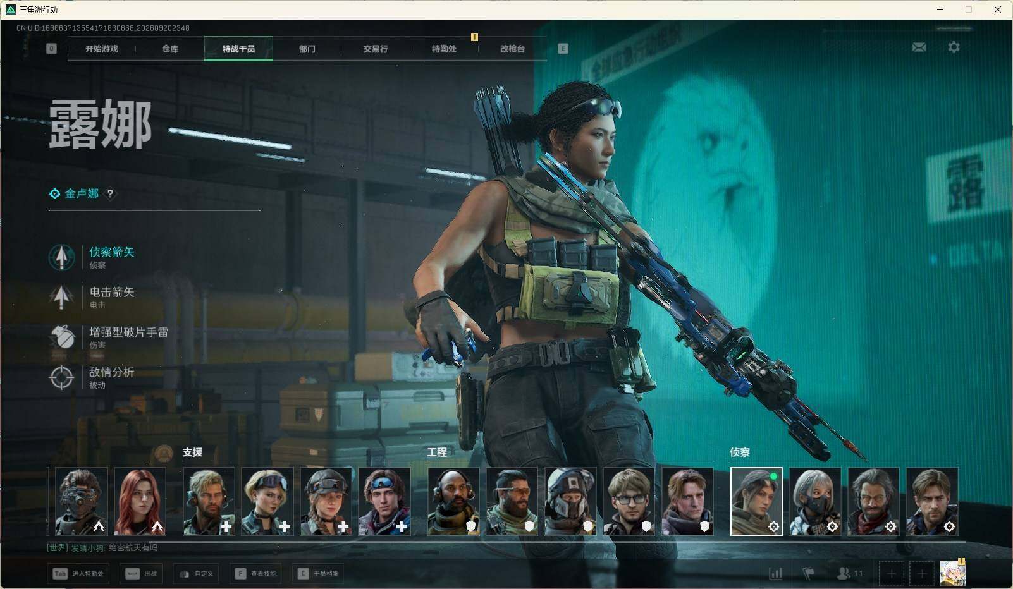Viewport: 1013px width, 589px height.
Task: Select the night-vision masked assault operator
Action: pyautogui.click(x=82, y=502)
